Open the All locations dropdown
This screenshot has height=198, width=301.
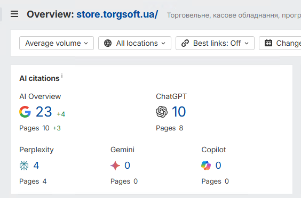135,43
